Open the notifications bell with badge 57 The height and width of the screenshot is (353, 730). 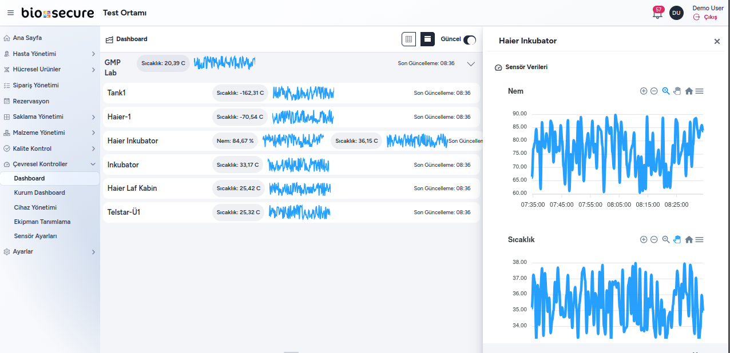(657, 13)
